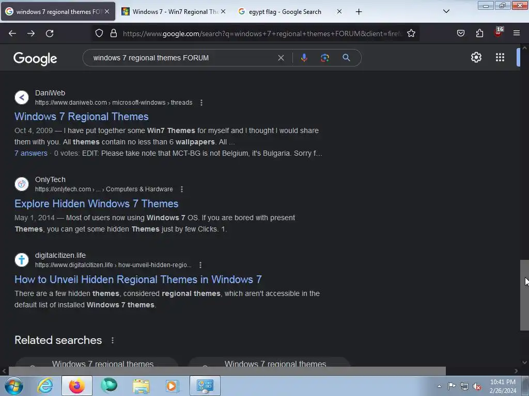The width and height of the screenshot is (529, 396).
Task: Click the OnlyTech site name
Action: point(50,179)
